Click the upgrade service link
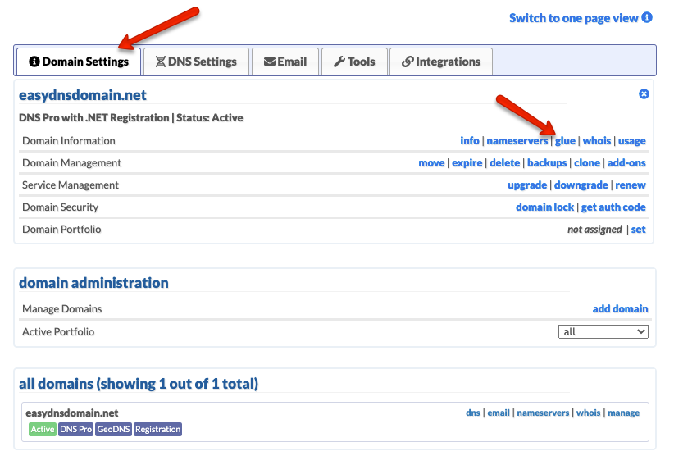 [527, 185]
